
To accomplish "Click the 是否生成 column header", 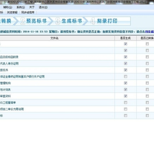I will 125,38.
